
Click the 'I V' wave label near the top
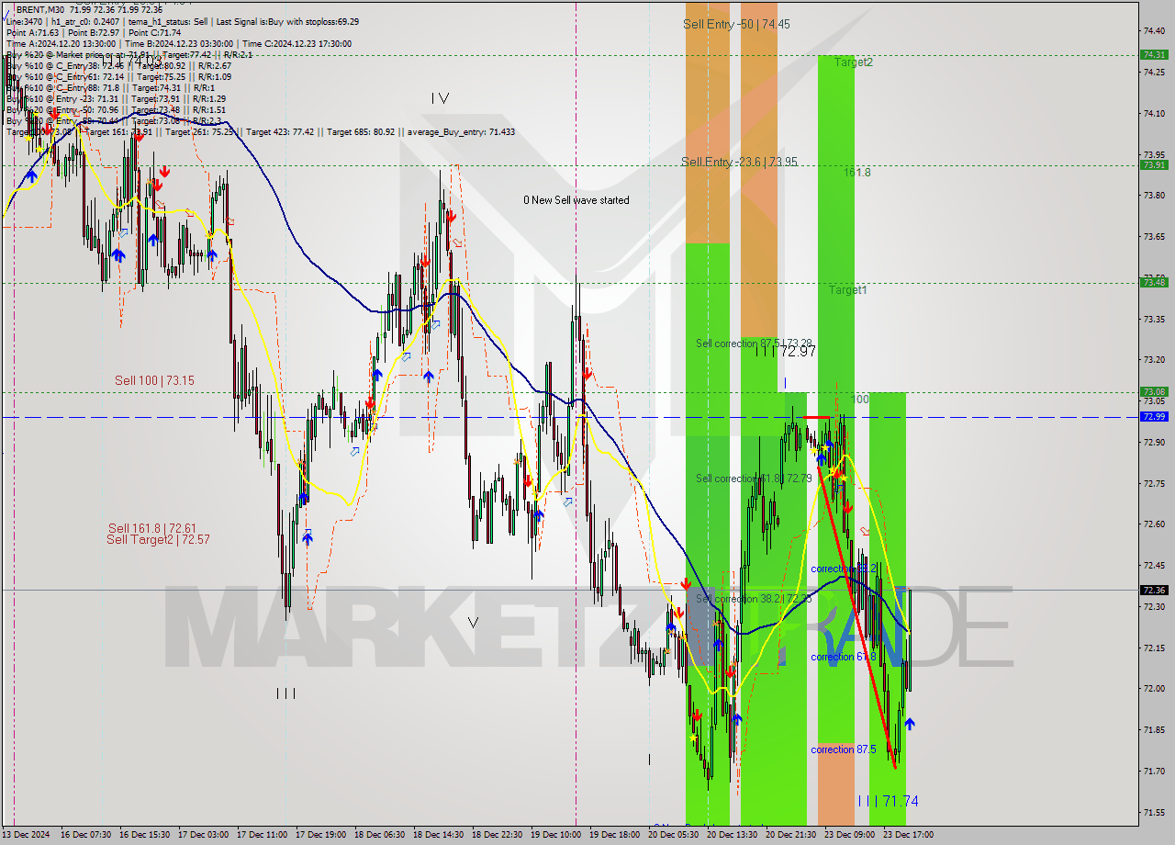pyautogui.click(x=441, y=98)
